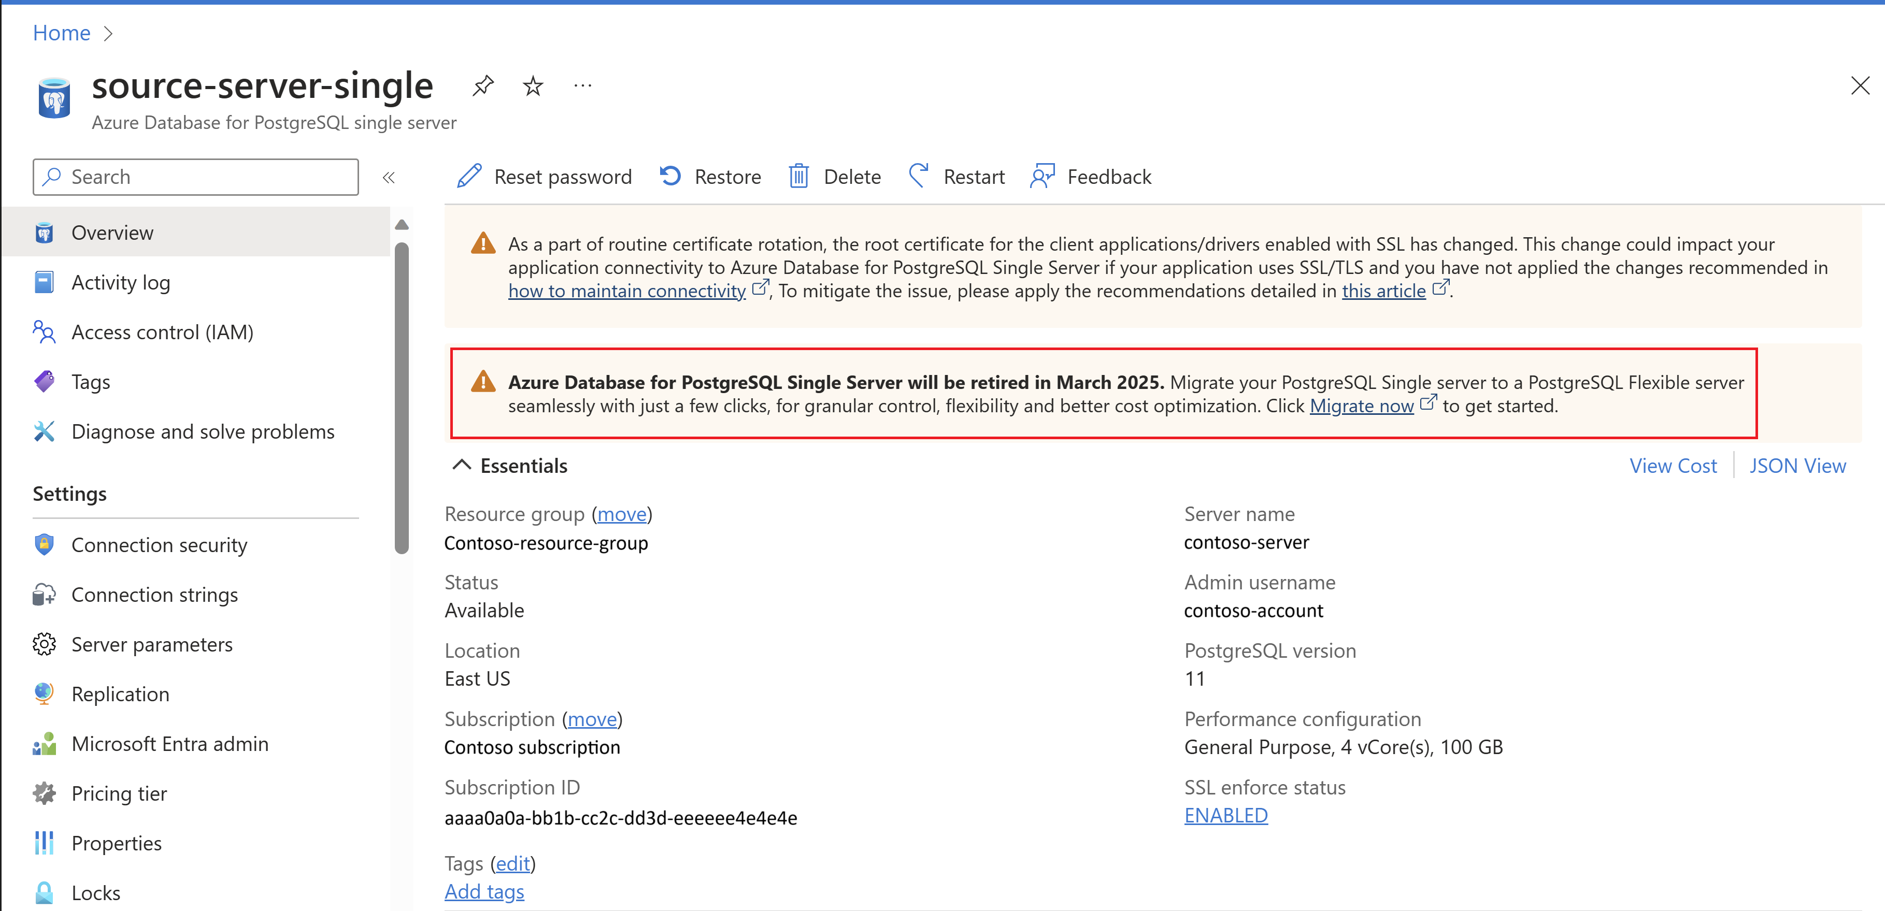Screen dimensions: 1885x911
Task: Restart the PostgreSQL server
Action: [x=956, y=176]
